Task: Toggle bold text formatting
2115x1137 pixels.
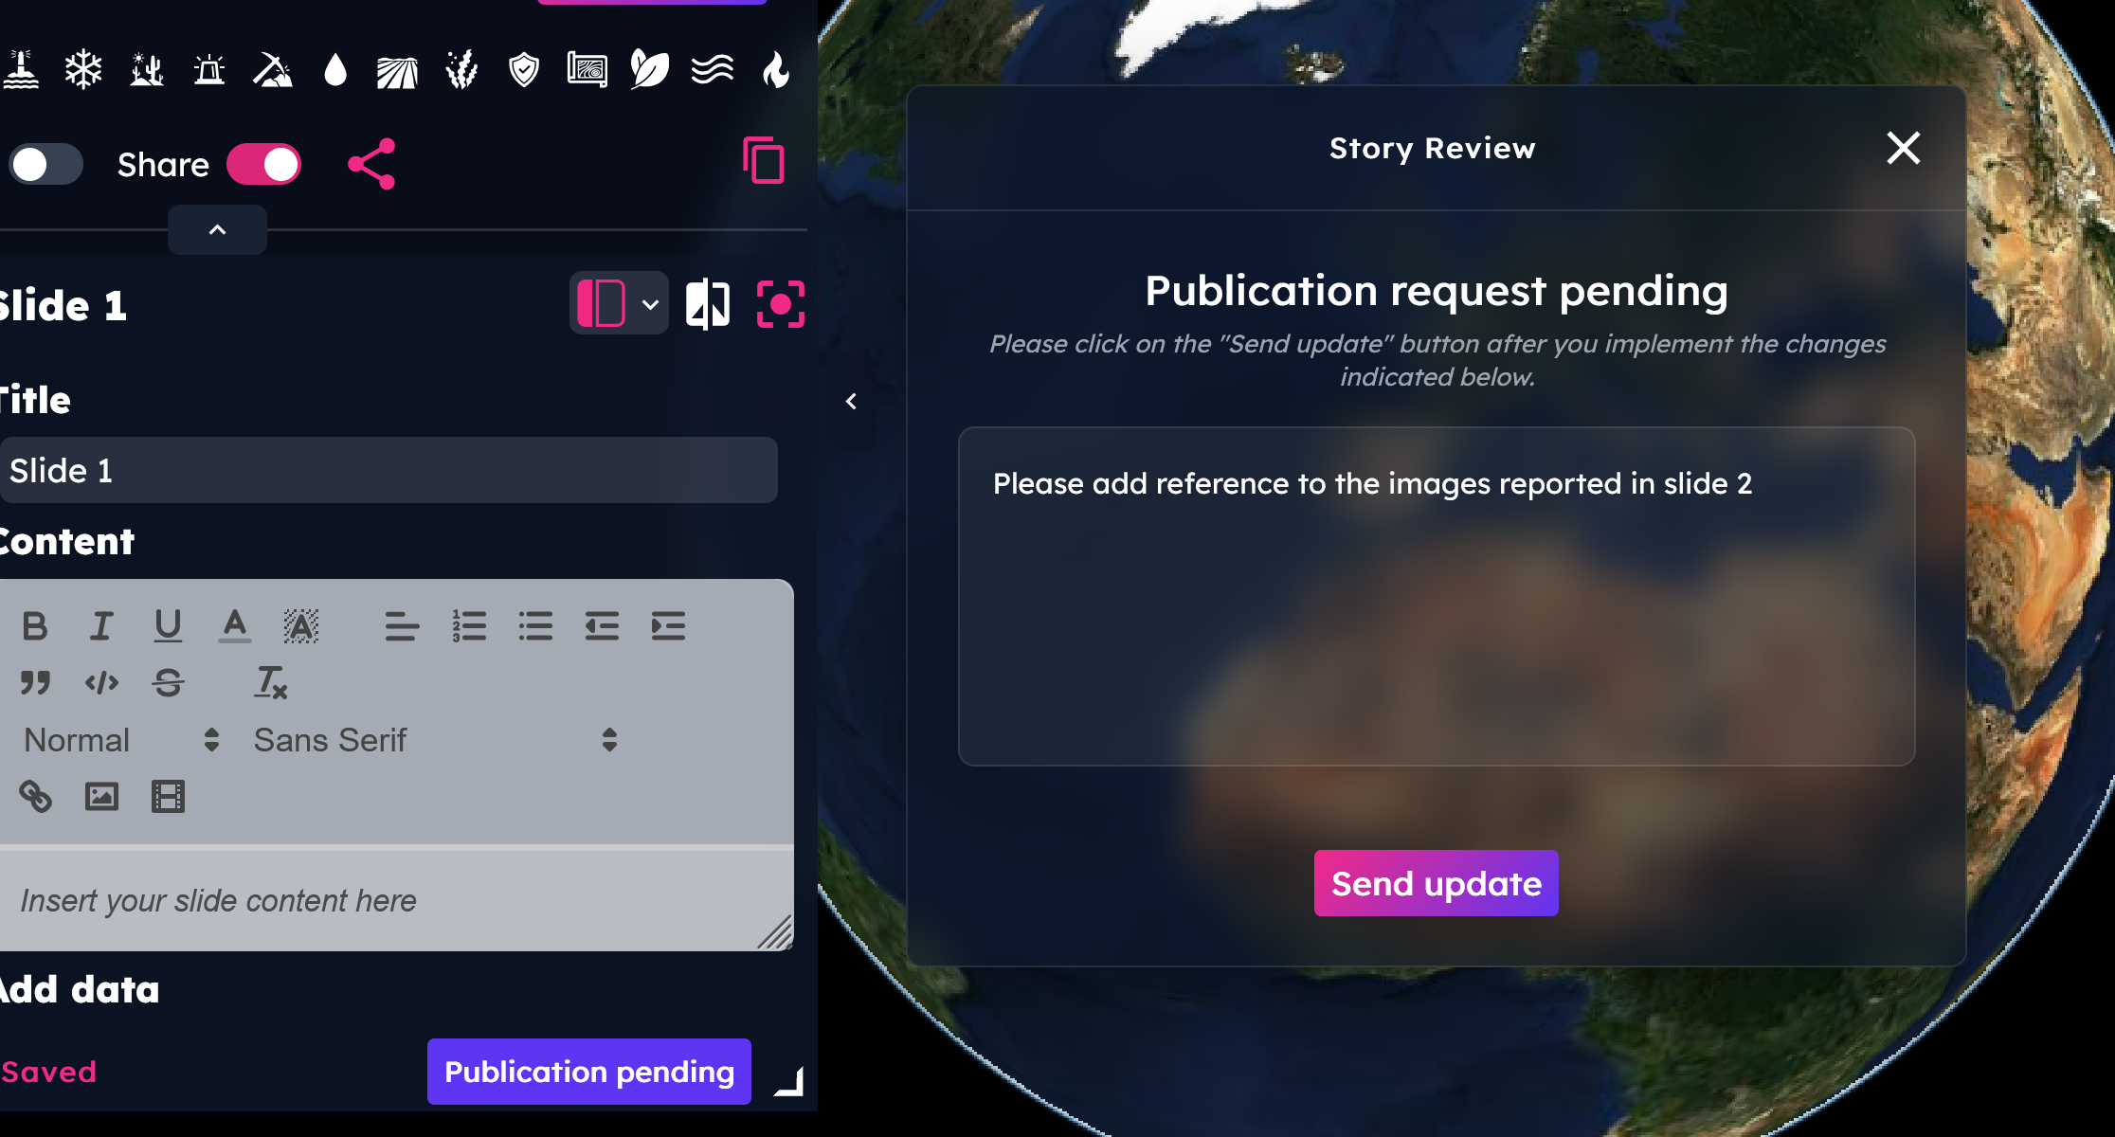Action: coord(35,626)
